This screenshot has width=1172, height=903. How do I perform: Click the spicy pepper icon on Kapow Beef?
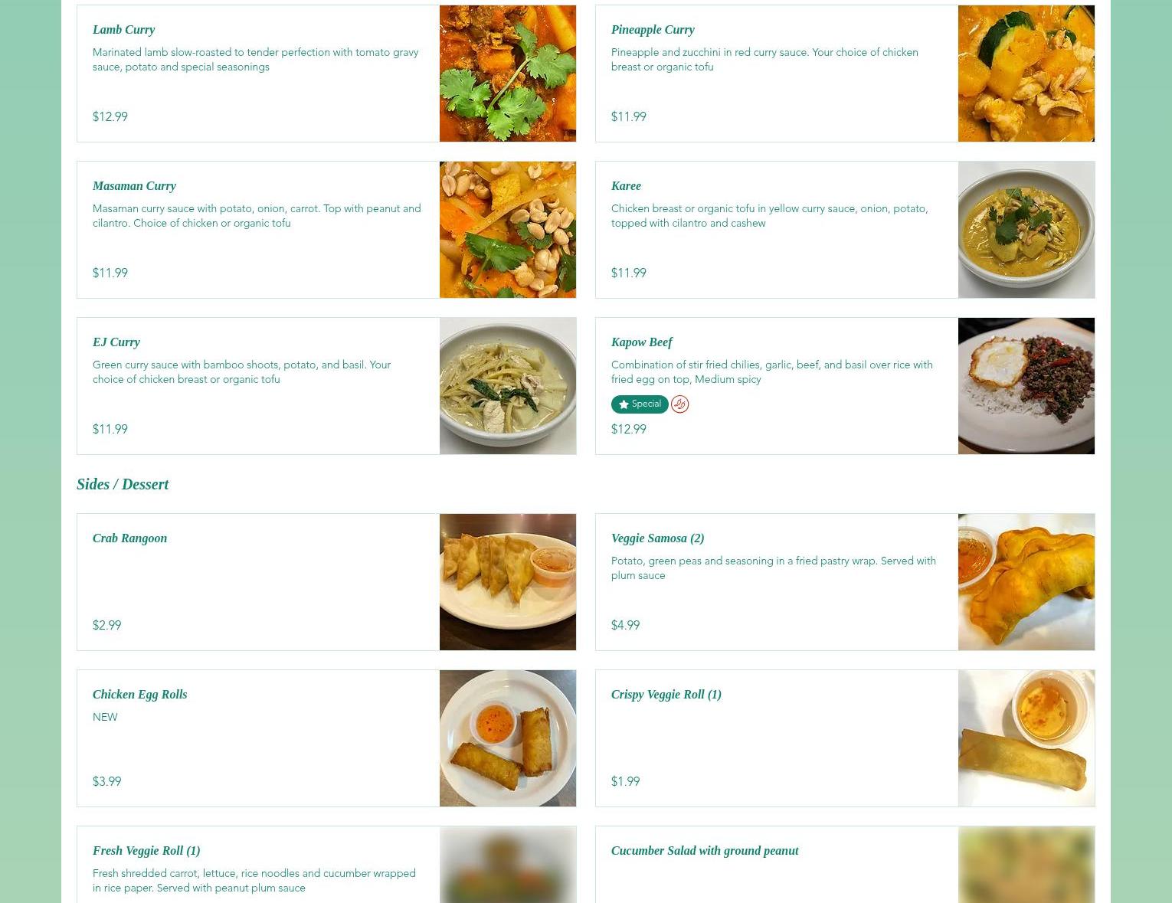click(x=679, y=404)
